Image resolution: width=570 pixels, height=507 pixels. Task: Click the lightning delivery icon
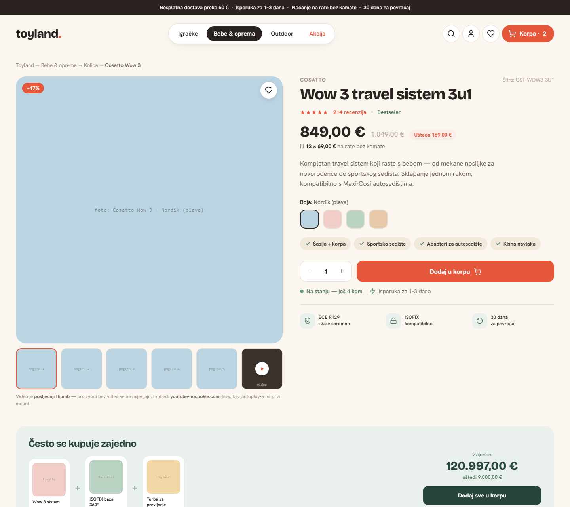(x=372, y=291)
